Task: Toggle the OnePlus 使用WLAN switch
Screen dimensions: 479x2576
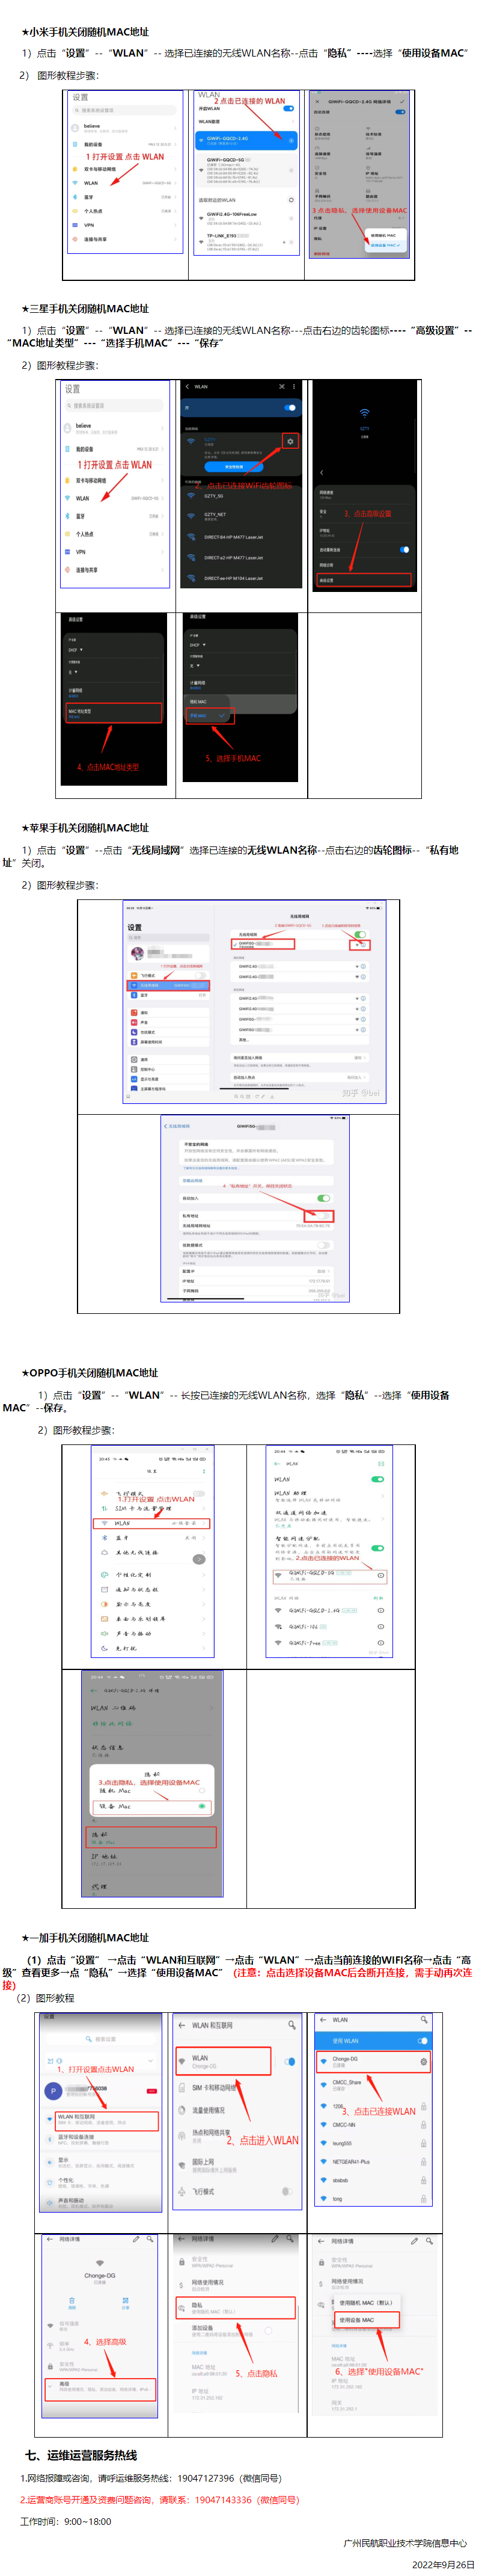Action: point(422,2041)
